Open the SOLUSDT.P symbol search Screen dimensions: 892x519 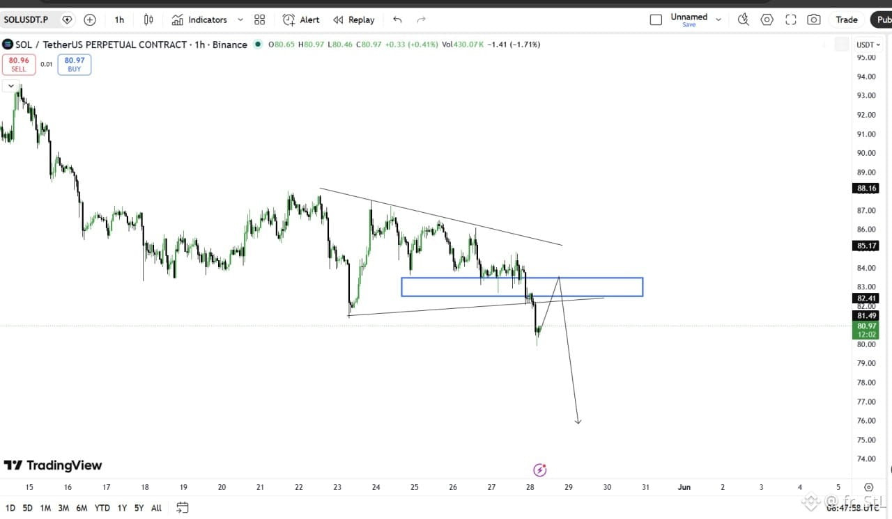(26, 19)
